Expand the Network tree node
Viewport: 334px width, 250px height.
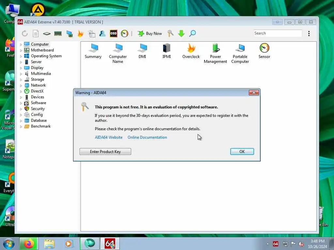pyautogui.click(x=21, y=86)
